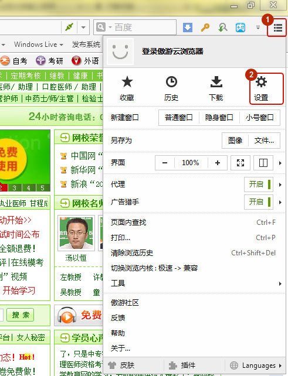The width and height of the screenshot is (288, 376).
Task: Switch browser core 极速 to 兼容
Action: [x=154, y=268]
